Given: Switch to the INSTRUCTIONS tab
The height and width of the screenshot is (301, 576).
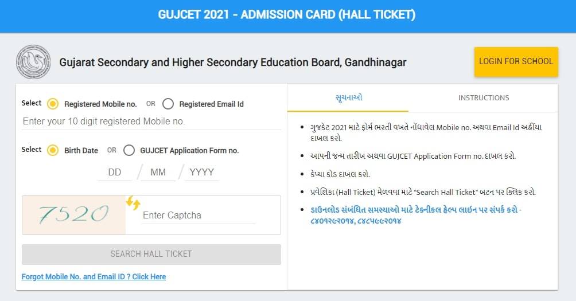Looking at the screenshot, I should 483,98.
